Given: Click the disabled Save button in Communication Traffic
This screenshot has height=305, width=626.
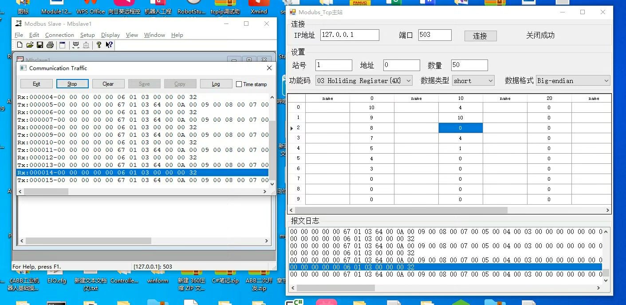Looking at the screenshot, I should coord(144,84).
